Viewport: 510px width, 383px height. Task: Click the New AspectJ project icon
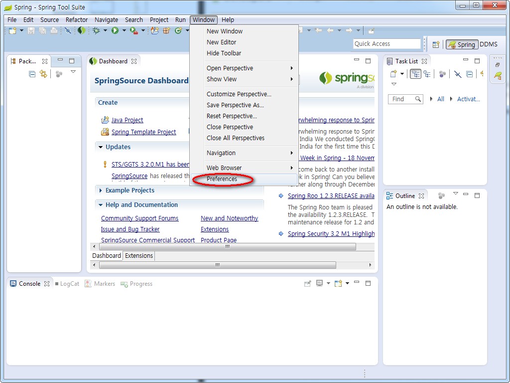click(x=155, y=30)
